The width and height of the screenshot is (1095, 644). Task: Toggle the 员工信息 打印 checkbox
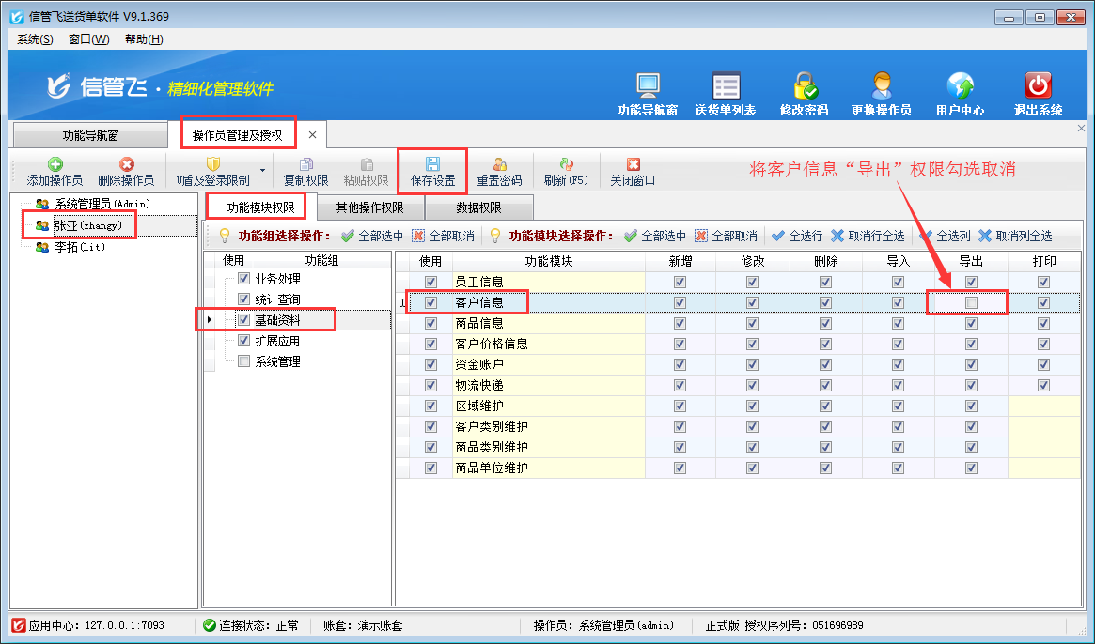pyautogui.click(x=1043, y=282)
